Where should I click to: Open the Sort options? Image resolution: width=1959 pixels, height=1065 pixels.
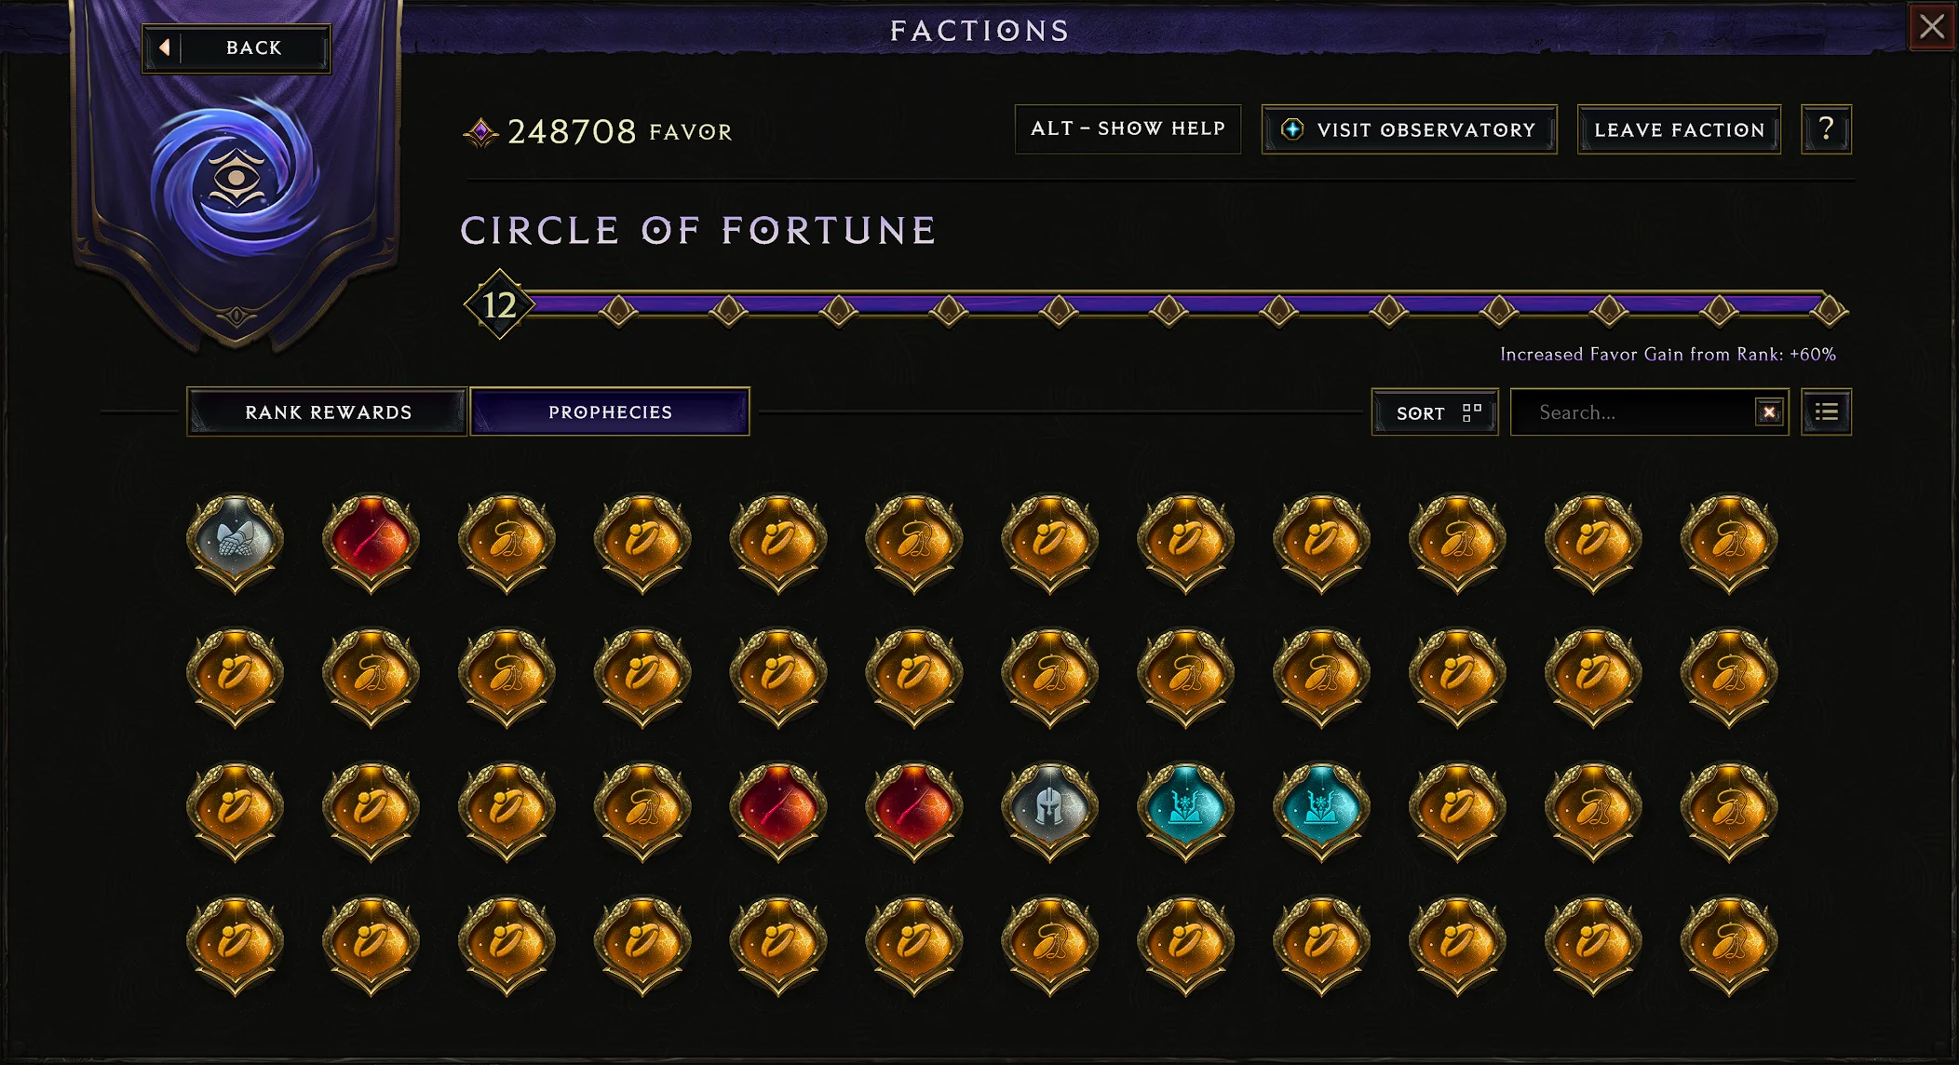(1435, 411)
